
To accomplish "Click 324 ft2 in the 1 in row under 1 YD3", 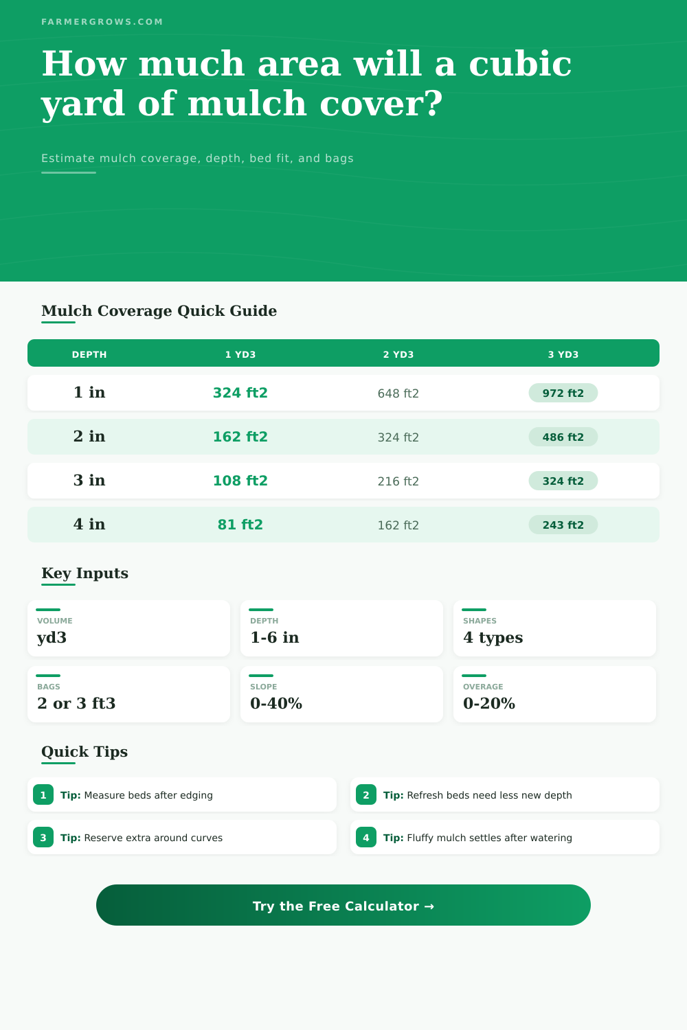I will point(240,393).
